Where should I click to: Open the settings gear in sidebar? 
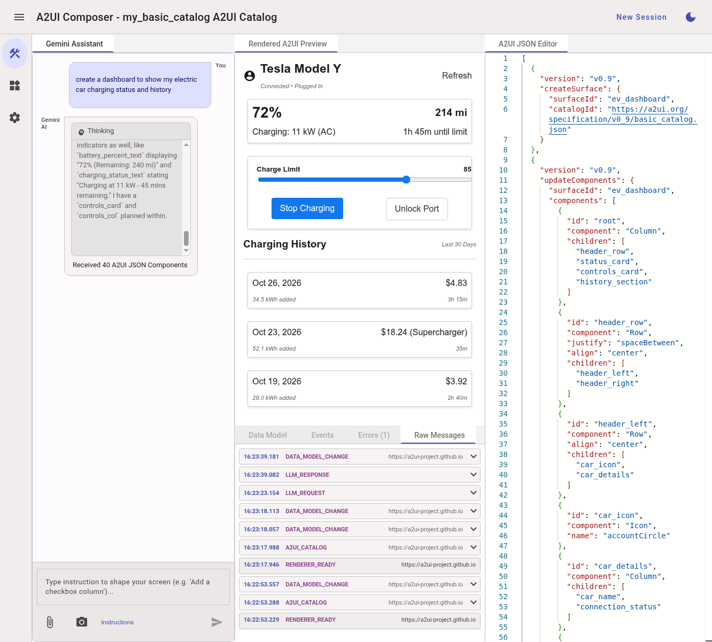15,118
